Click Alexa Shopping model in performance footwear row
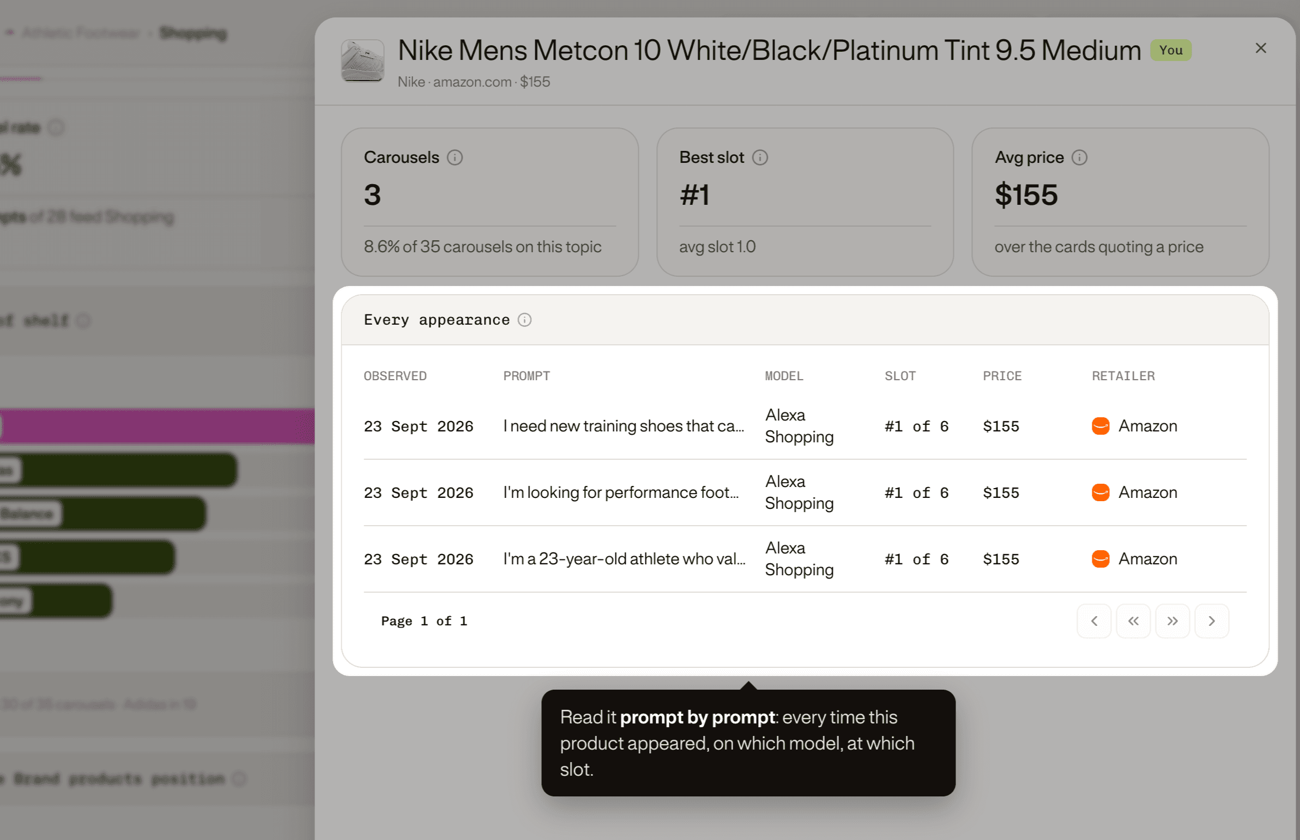 point(799,492)
